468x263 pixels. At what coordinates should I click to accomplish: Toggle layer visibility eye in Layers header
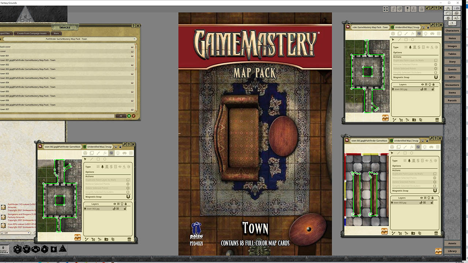(x=114, y=204)
